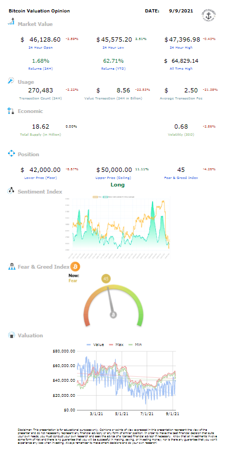Viewport: 230px width, 453px height.
Task: Toggle the Max legend series
Action: tap(116, 345)
